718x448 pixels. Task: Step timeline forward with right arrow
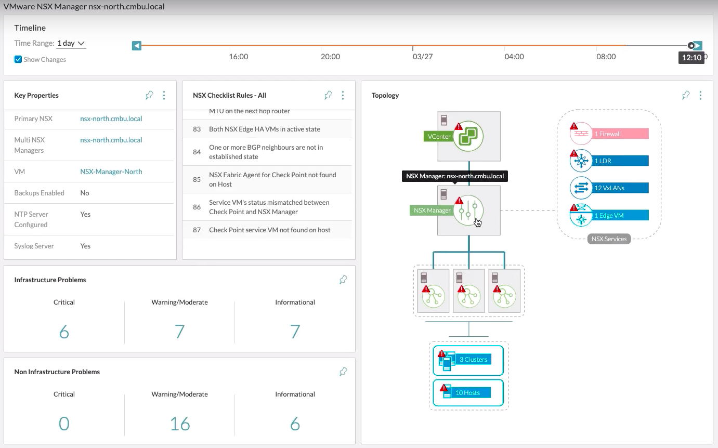pyautogui.click(x=698, y=46)
